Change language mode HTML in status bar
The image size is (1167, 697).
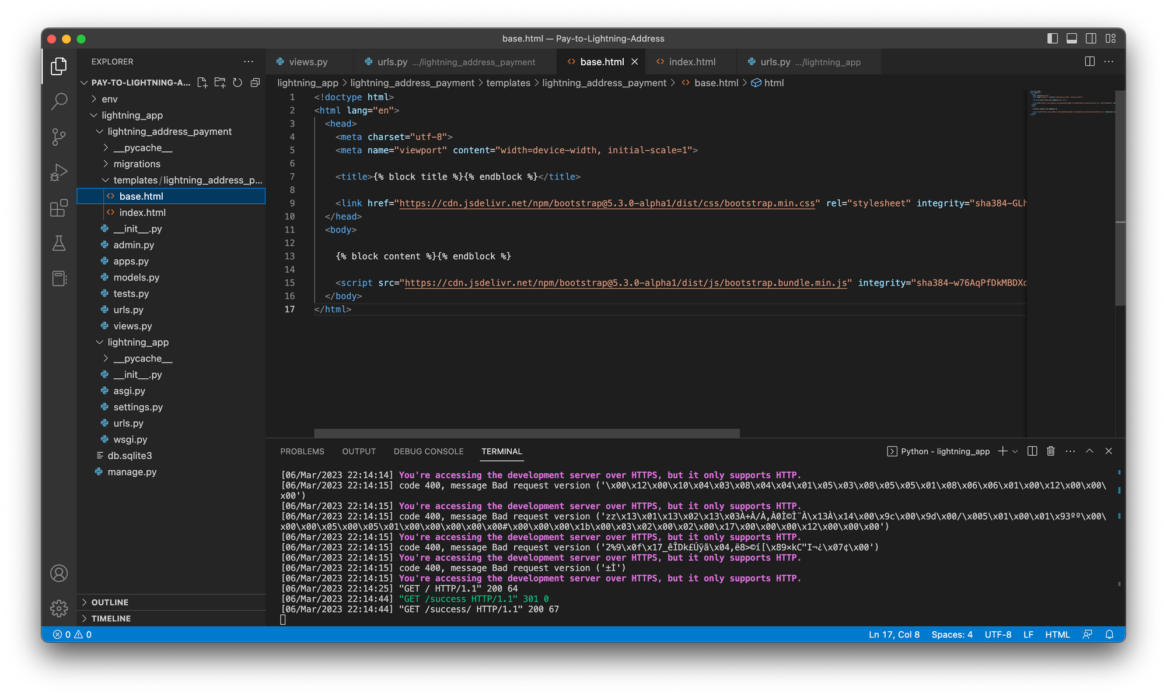pyautogui.click(x=1057, y=635)
